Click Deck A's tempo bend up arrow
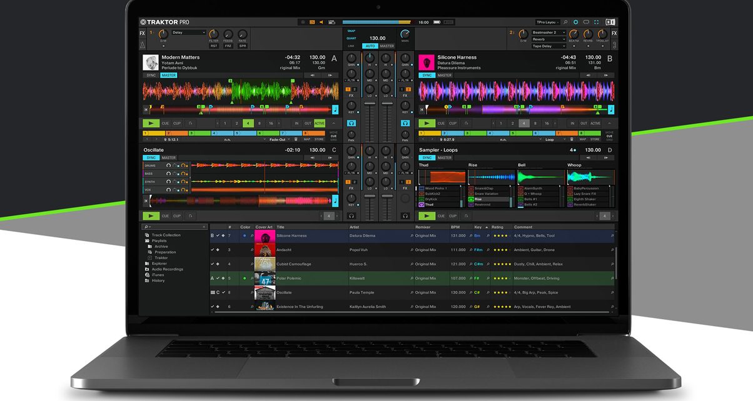Image resolution: width=753 pixels, height=401 pixels. click(330, 75)
